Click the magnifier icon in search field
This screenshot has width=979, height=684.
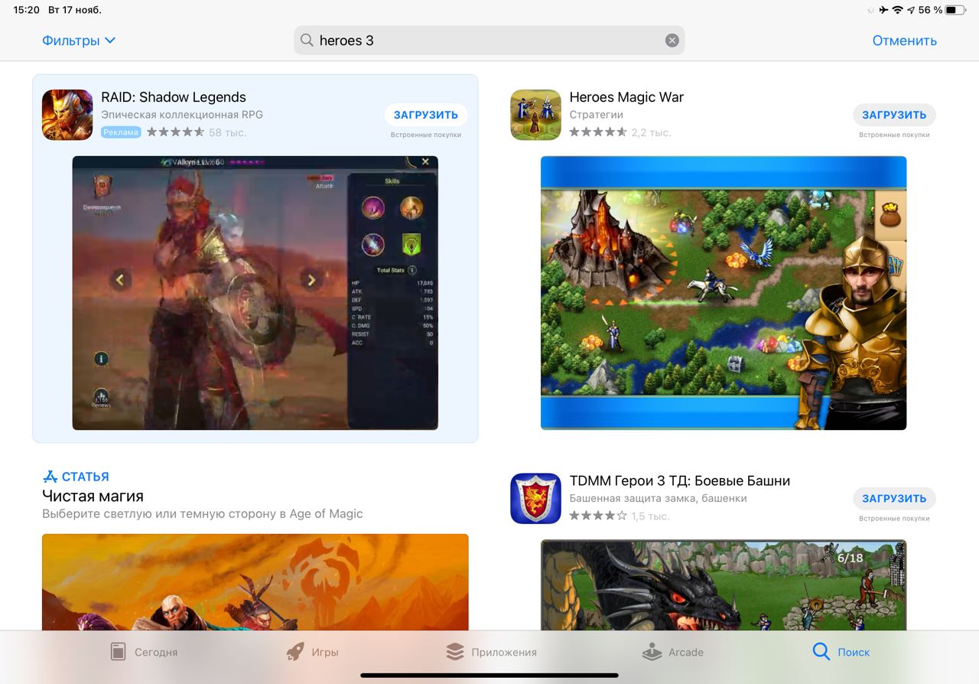[x=307, y=41]
